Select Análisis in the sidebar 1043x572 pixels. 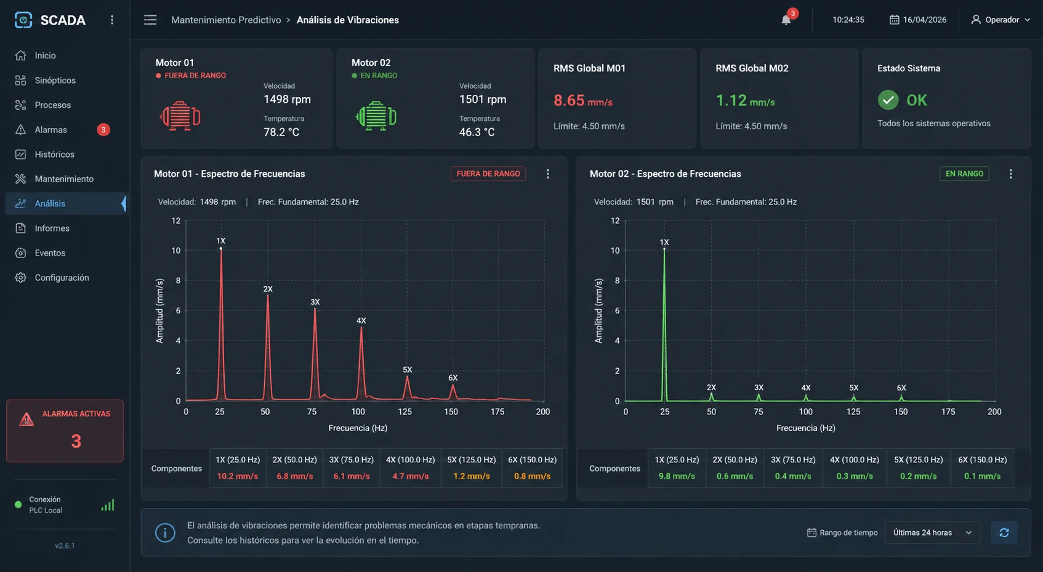(x=65, y=203)
